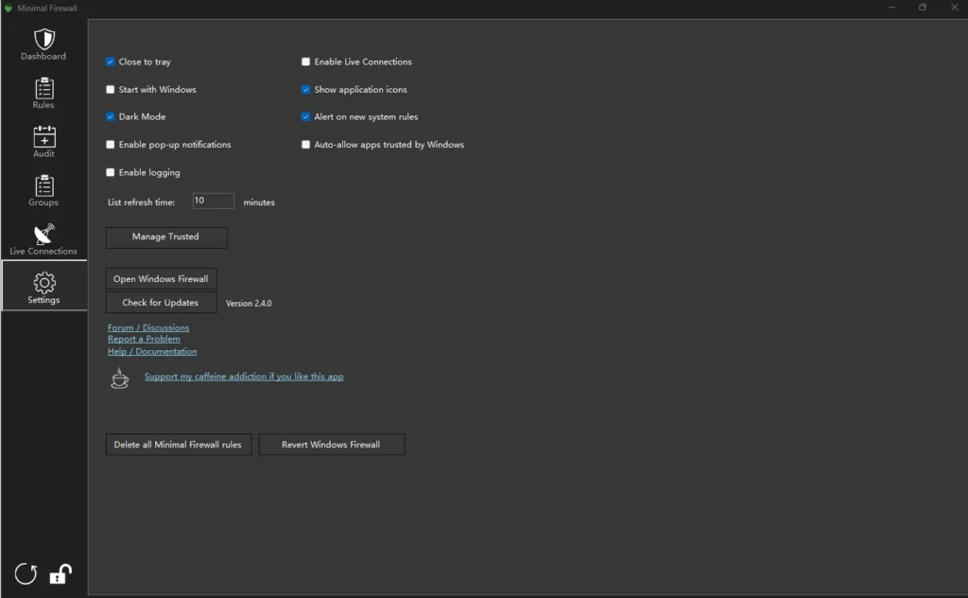Click the circular refresh arrow icon
Image resolution: width=968 pixels, height=598 pixels.
26,573
